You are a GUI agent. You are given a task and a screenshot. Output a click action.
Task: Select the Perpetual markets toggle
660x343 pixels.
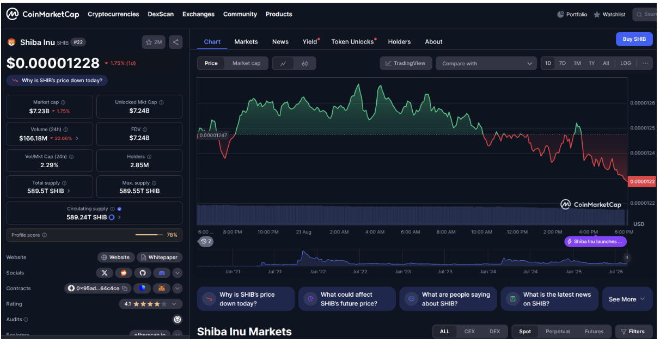coord(558,331)
